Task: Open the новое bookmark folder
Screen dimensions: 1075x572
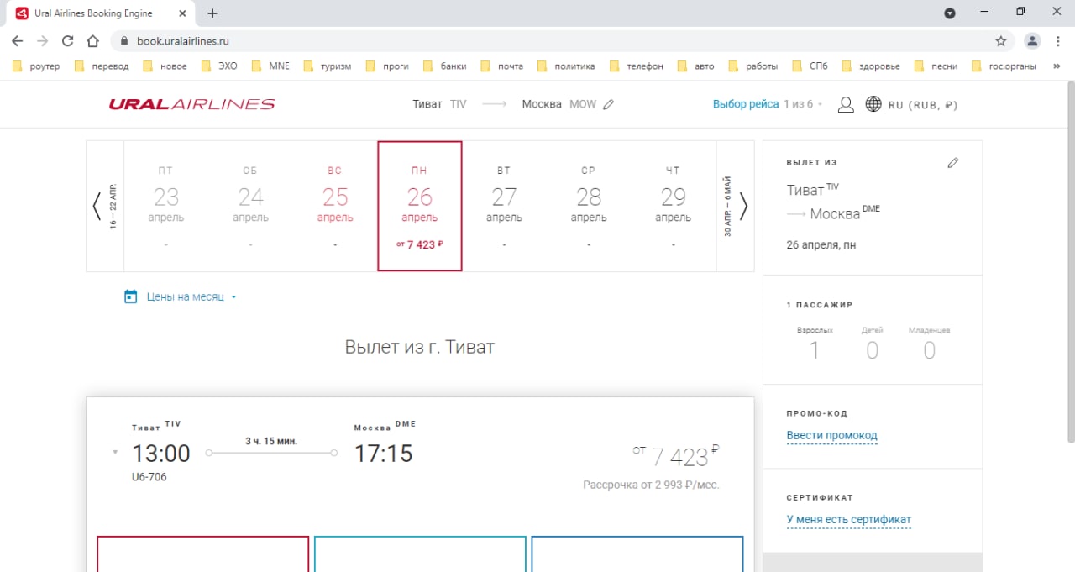Action: pos(164,66)
